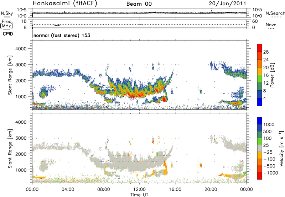This screenshot has height=197, width=285.
Task: Click the "Power [dB]" color bar label
Action: tap(272, 75)
